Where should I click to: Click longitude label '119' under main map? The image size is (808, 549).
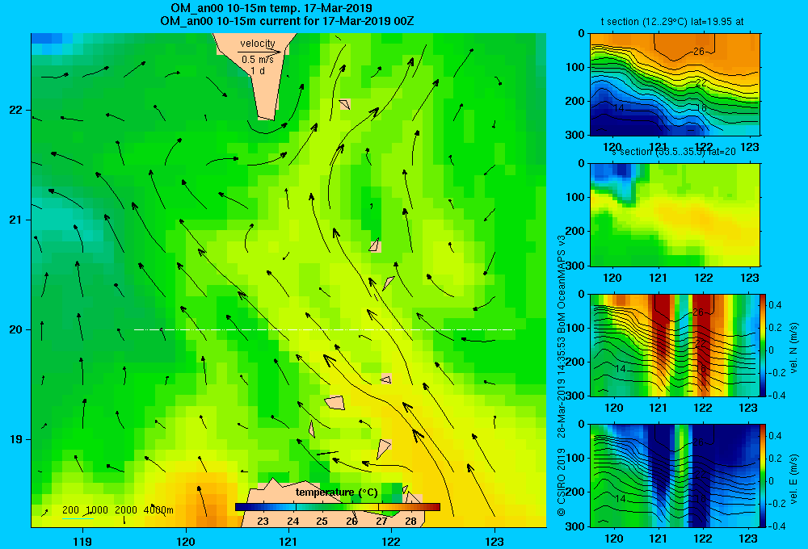pyautogui.click(x=82, y=541)
